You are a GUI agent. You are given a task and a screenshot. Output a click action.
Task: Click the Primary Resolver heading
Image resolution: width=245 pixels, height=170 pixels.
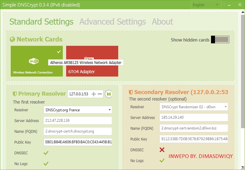[x=42, y=94]
